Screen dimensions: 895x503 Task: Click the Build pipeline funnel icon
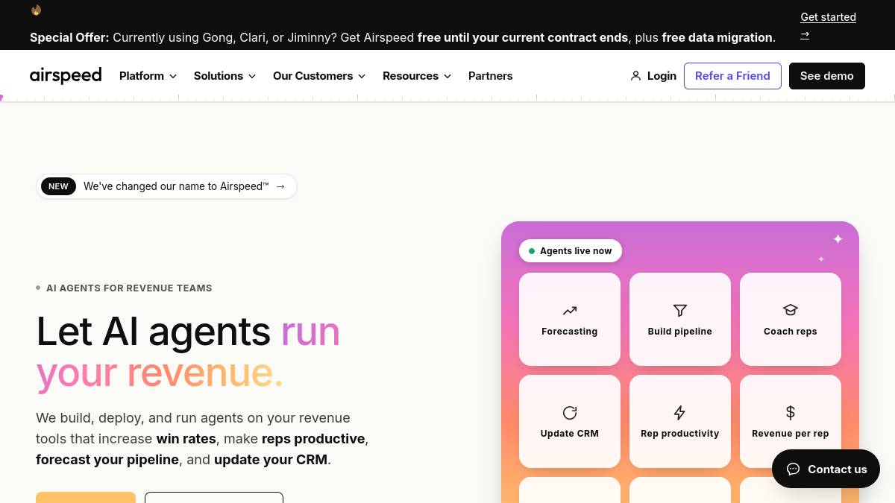[680, 311]
